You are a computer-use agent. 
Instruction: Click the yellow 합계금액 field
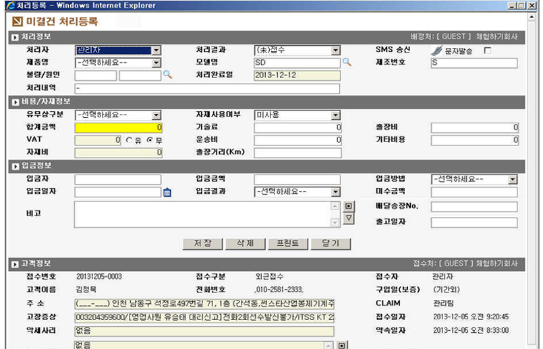pos(118,127)
